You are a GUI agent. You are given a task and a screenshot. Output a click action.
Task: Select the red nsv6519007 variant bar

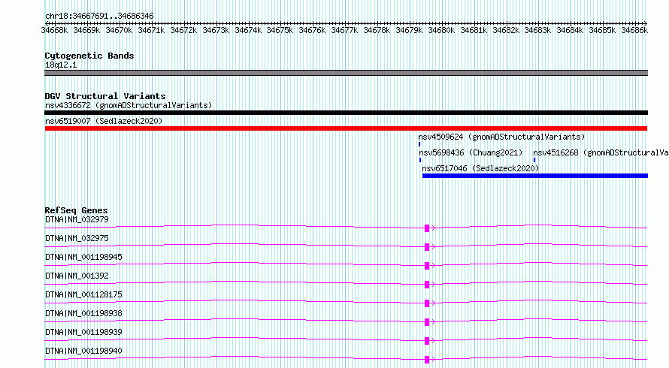coord(346,128)
